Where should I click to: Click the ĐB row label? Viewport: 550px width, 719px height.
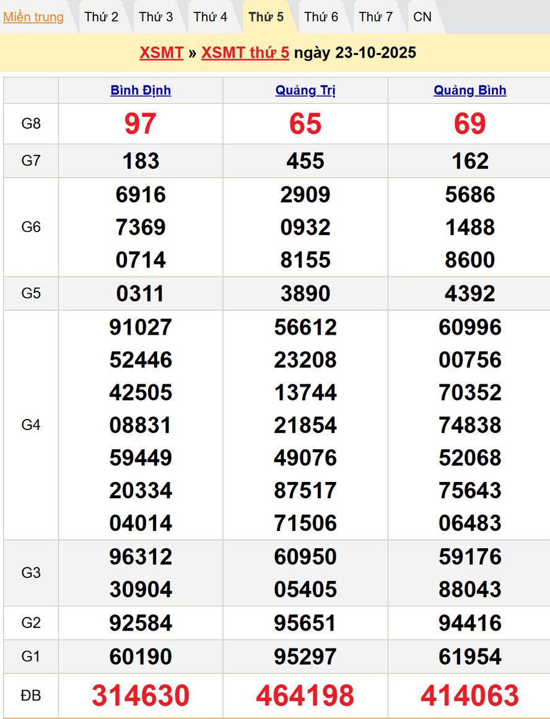point(31,695)
